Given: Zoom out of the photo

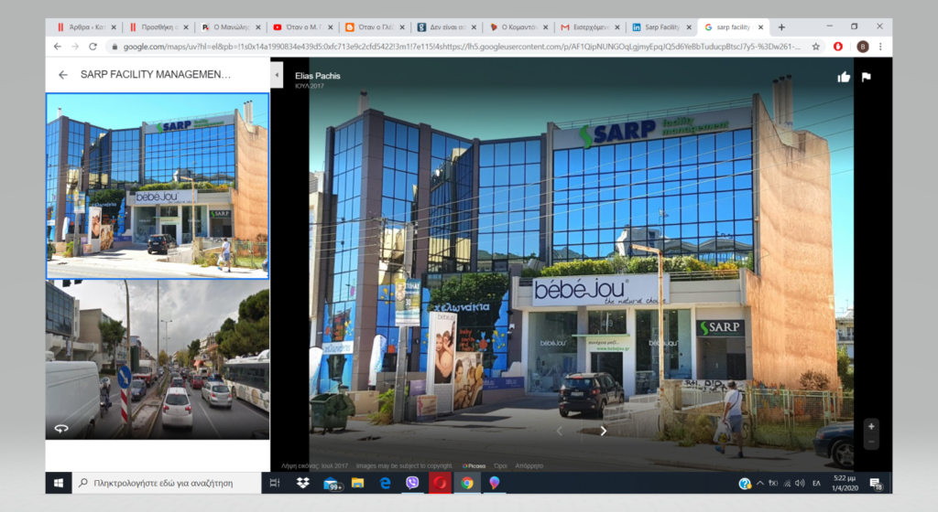Looking at the screenshot, I should (871, 442).
